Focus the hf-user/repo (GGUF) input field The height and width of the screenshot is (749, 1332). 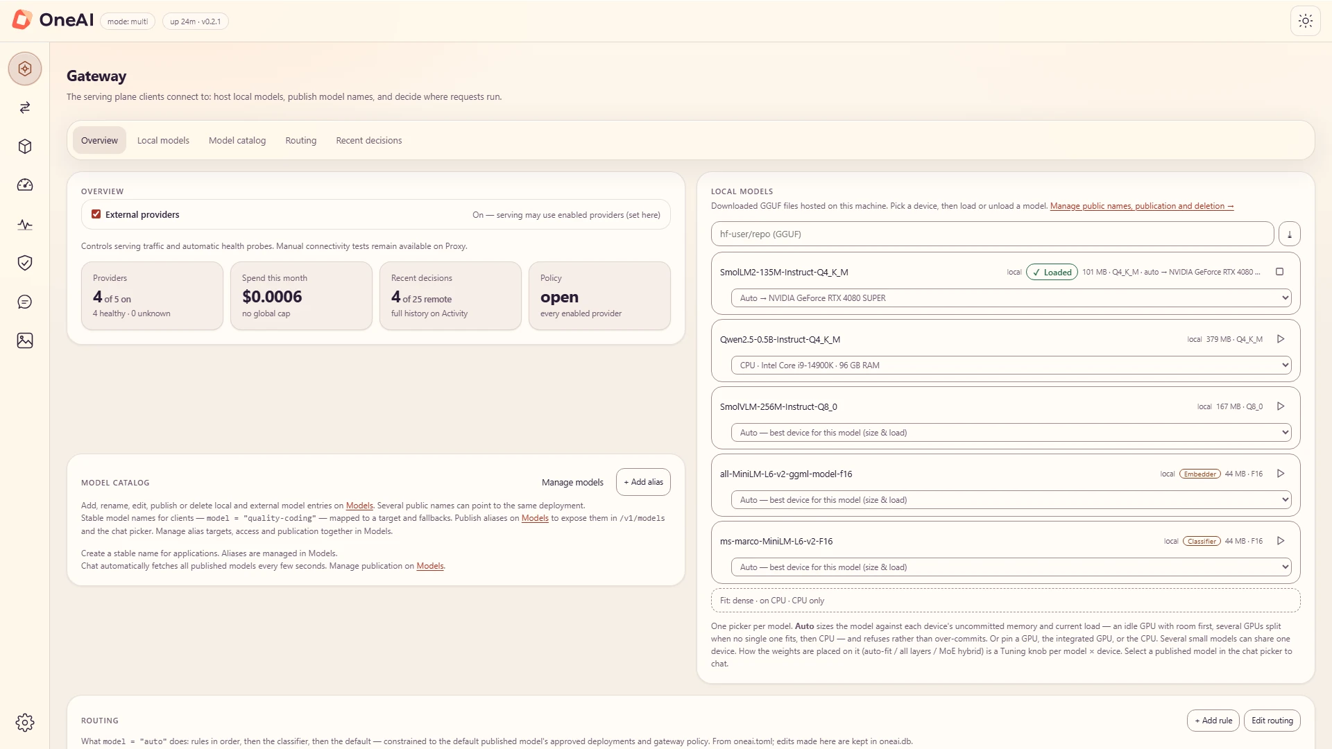pyautogui.click(x=992, y=234)
